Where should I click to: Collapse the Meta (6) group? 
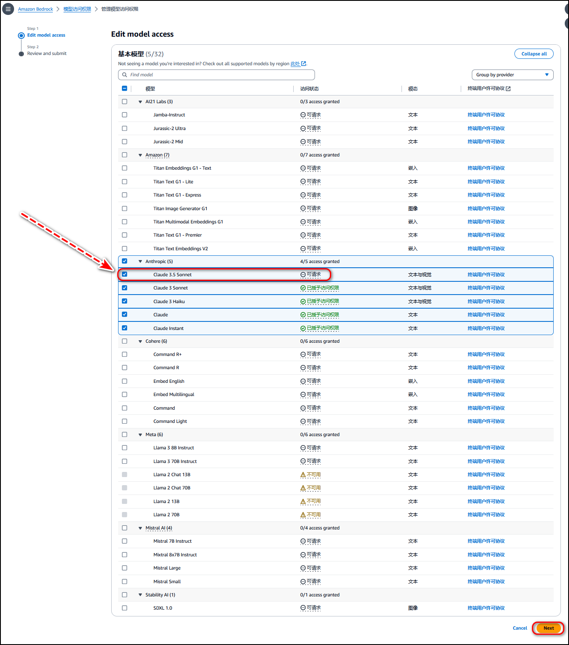click(x=140, y=435)
